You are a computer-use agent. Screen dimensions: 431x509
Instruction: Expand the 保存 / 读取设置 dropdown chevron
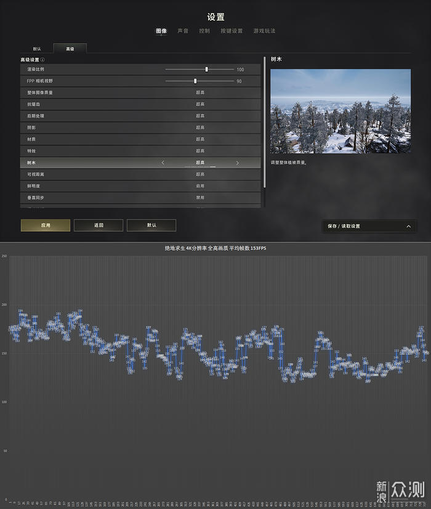click(408, 226)
